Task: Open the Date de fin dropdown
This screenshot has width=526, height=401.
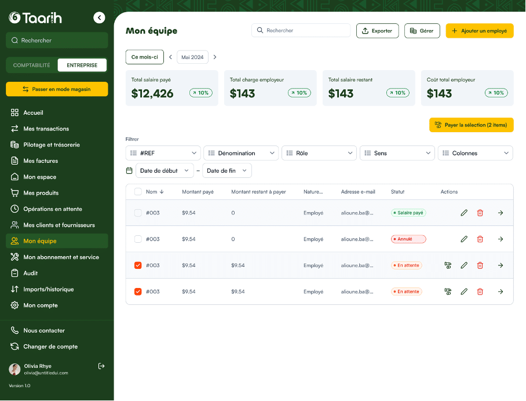Action: (x=227, y=170)
